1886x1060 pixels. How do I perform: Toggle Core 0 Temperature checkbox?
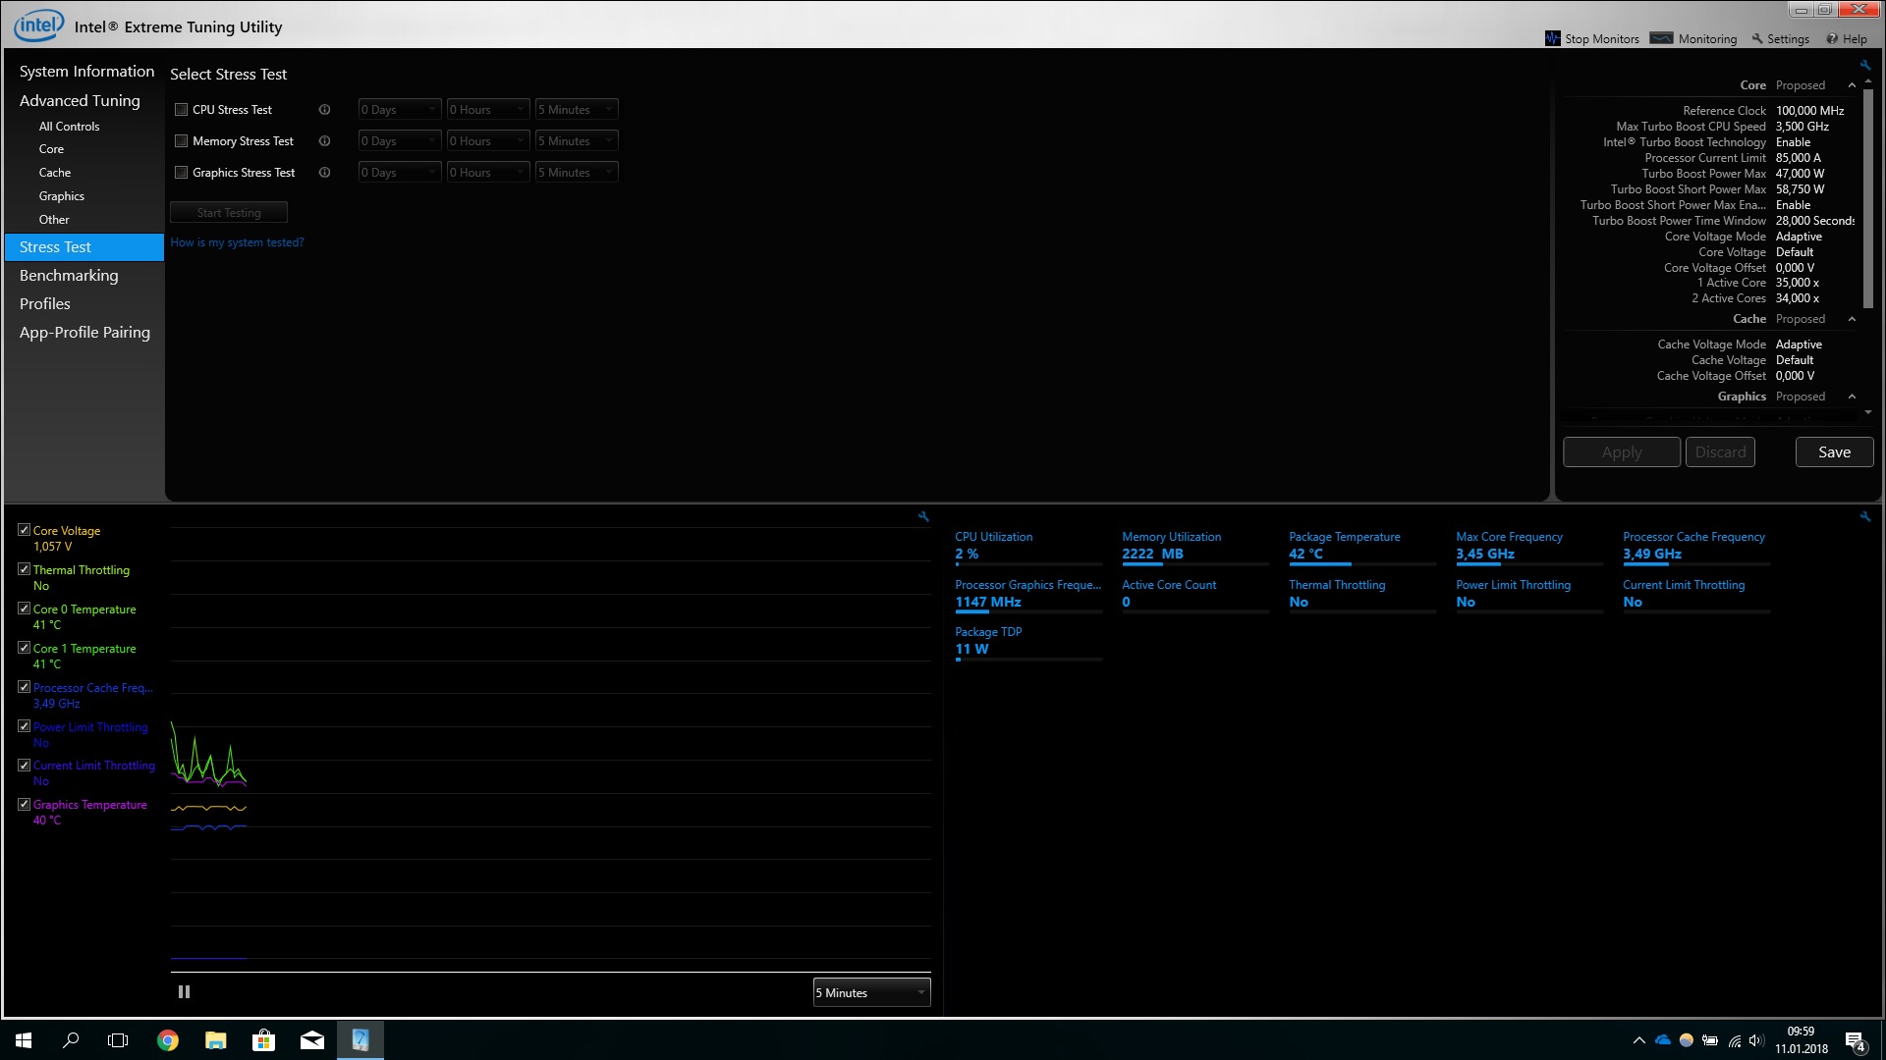(x=25, y=609)
